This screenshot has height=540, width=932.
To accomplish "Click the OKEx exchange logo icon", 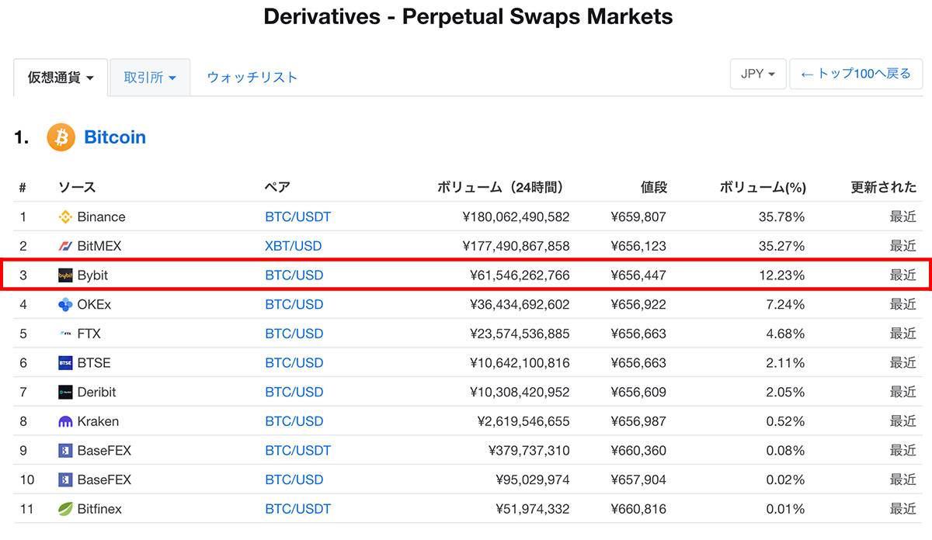I will (65, 305).
